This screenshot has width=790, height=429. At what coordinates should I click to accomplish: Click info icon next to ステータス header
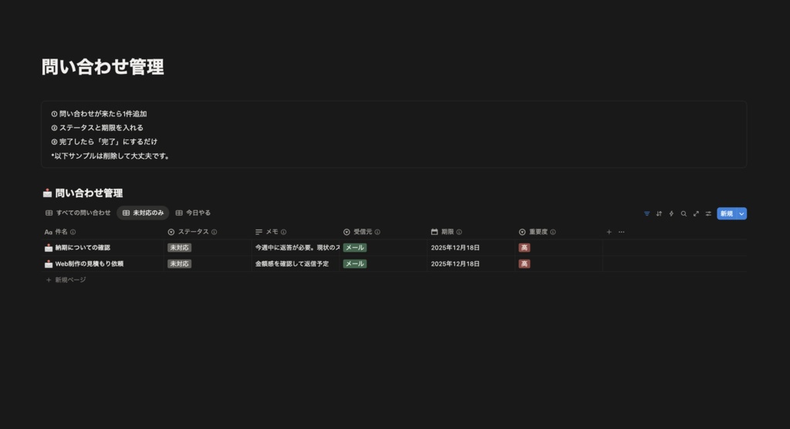(214, 232)
